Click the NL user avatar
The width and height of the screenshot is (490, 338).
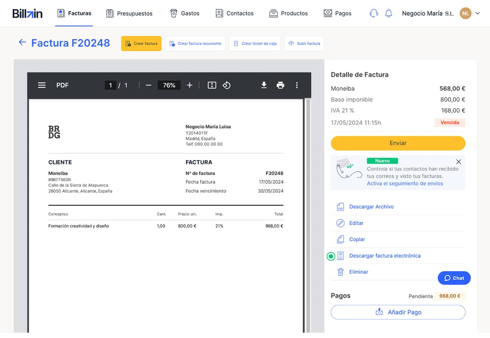[465, 13]
